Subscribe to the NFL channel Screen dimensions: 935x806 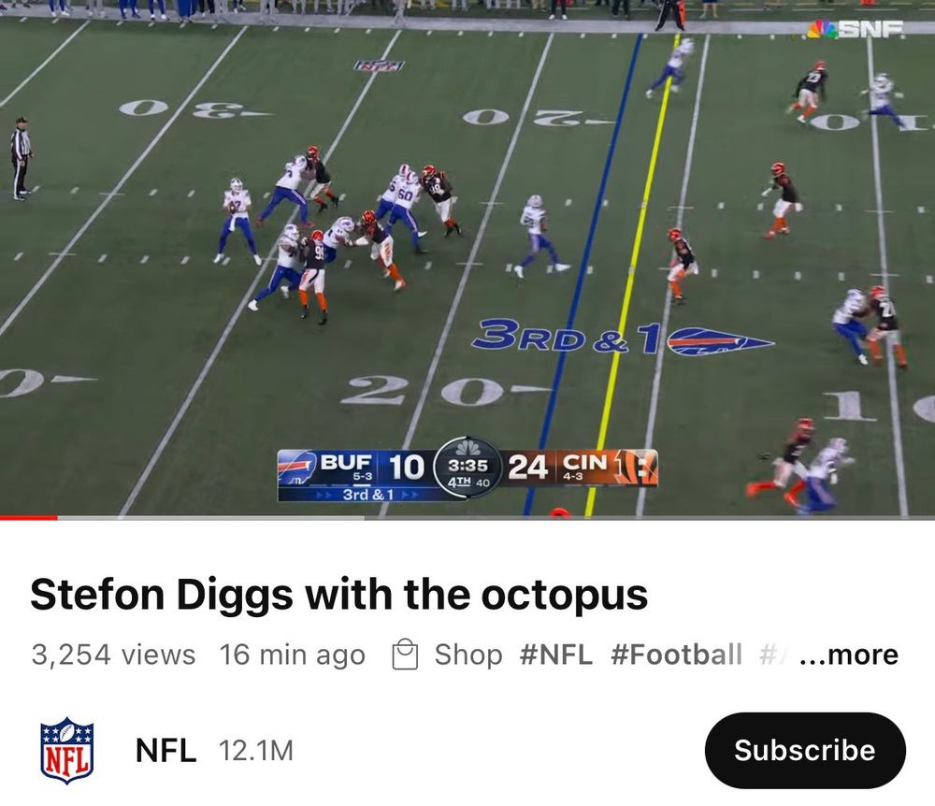click(805, 751)
